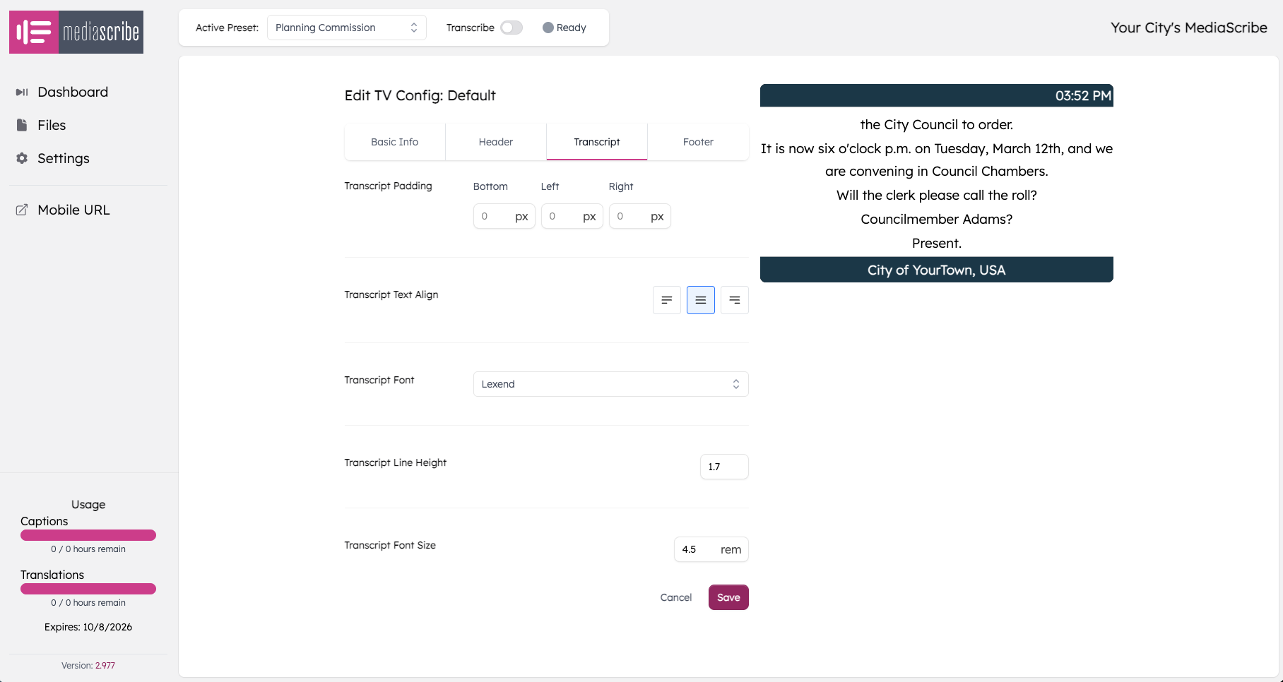Screen dimensions: 1283x682
Task: Click the Mobile URL external link icon
Action: 22,209
